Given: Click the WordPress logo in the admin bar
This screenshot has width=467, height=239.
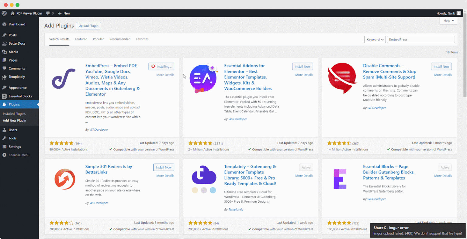Looking at the screenshot, I should click(4, 13).
